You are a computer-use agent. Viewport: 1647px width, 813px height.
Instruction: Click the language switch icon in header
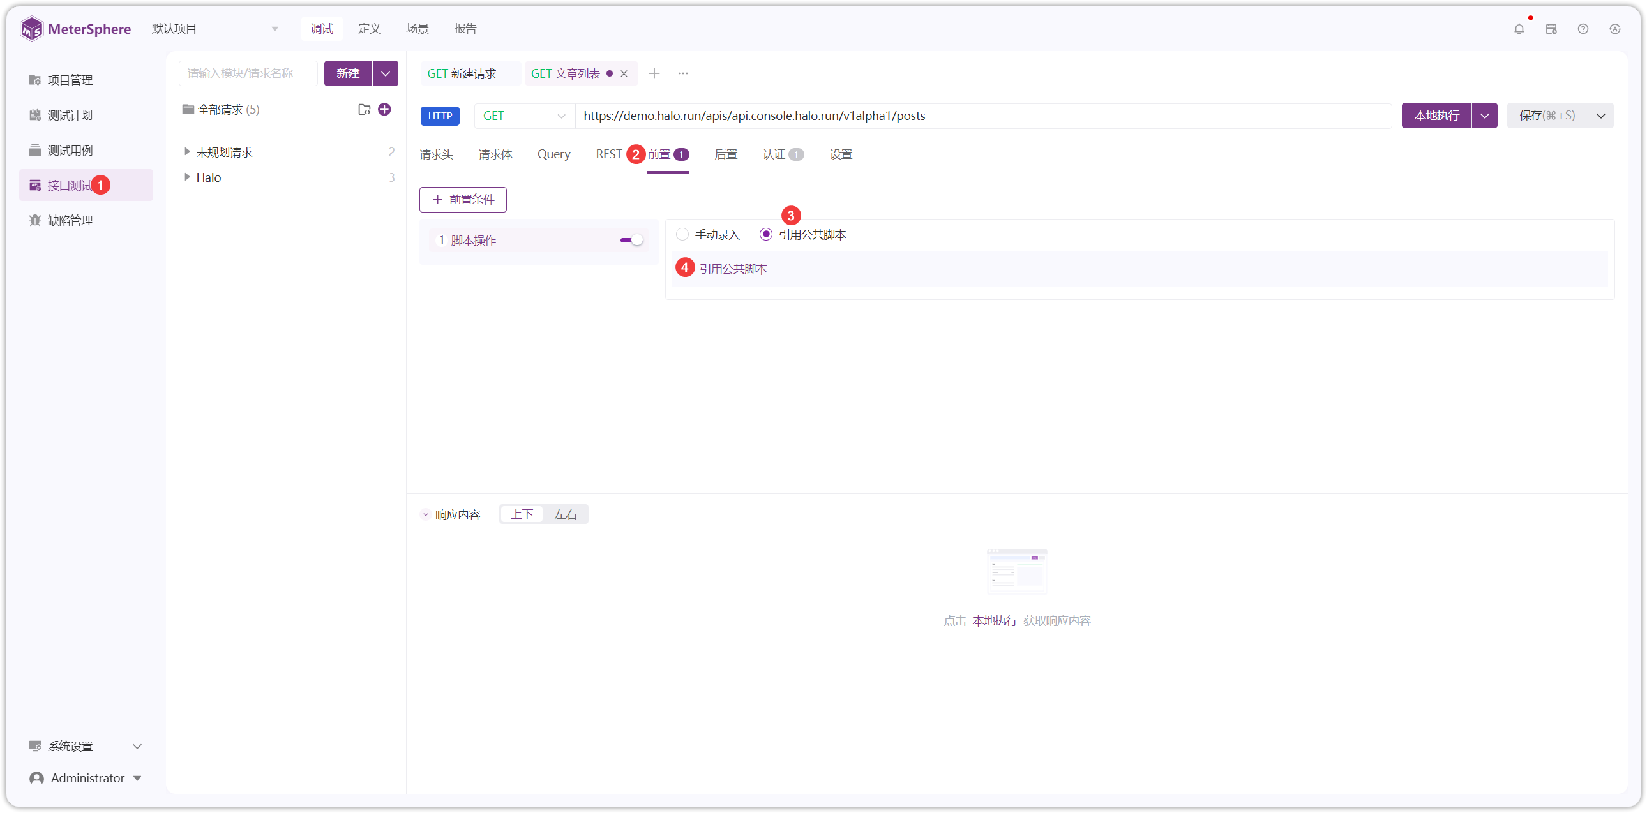tap(1615, 29)
